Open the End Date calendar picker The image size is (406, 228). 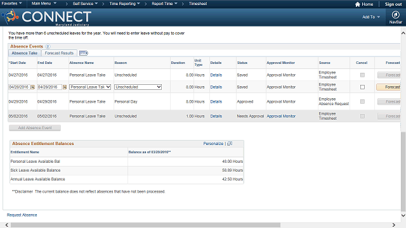click(65, 87)
